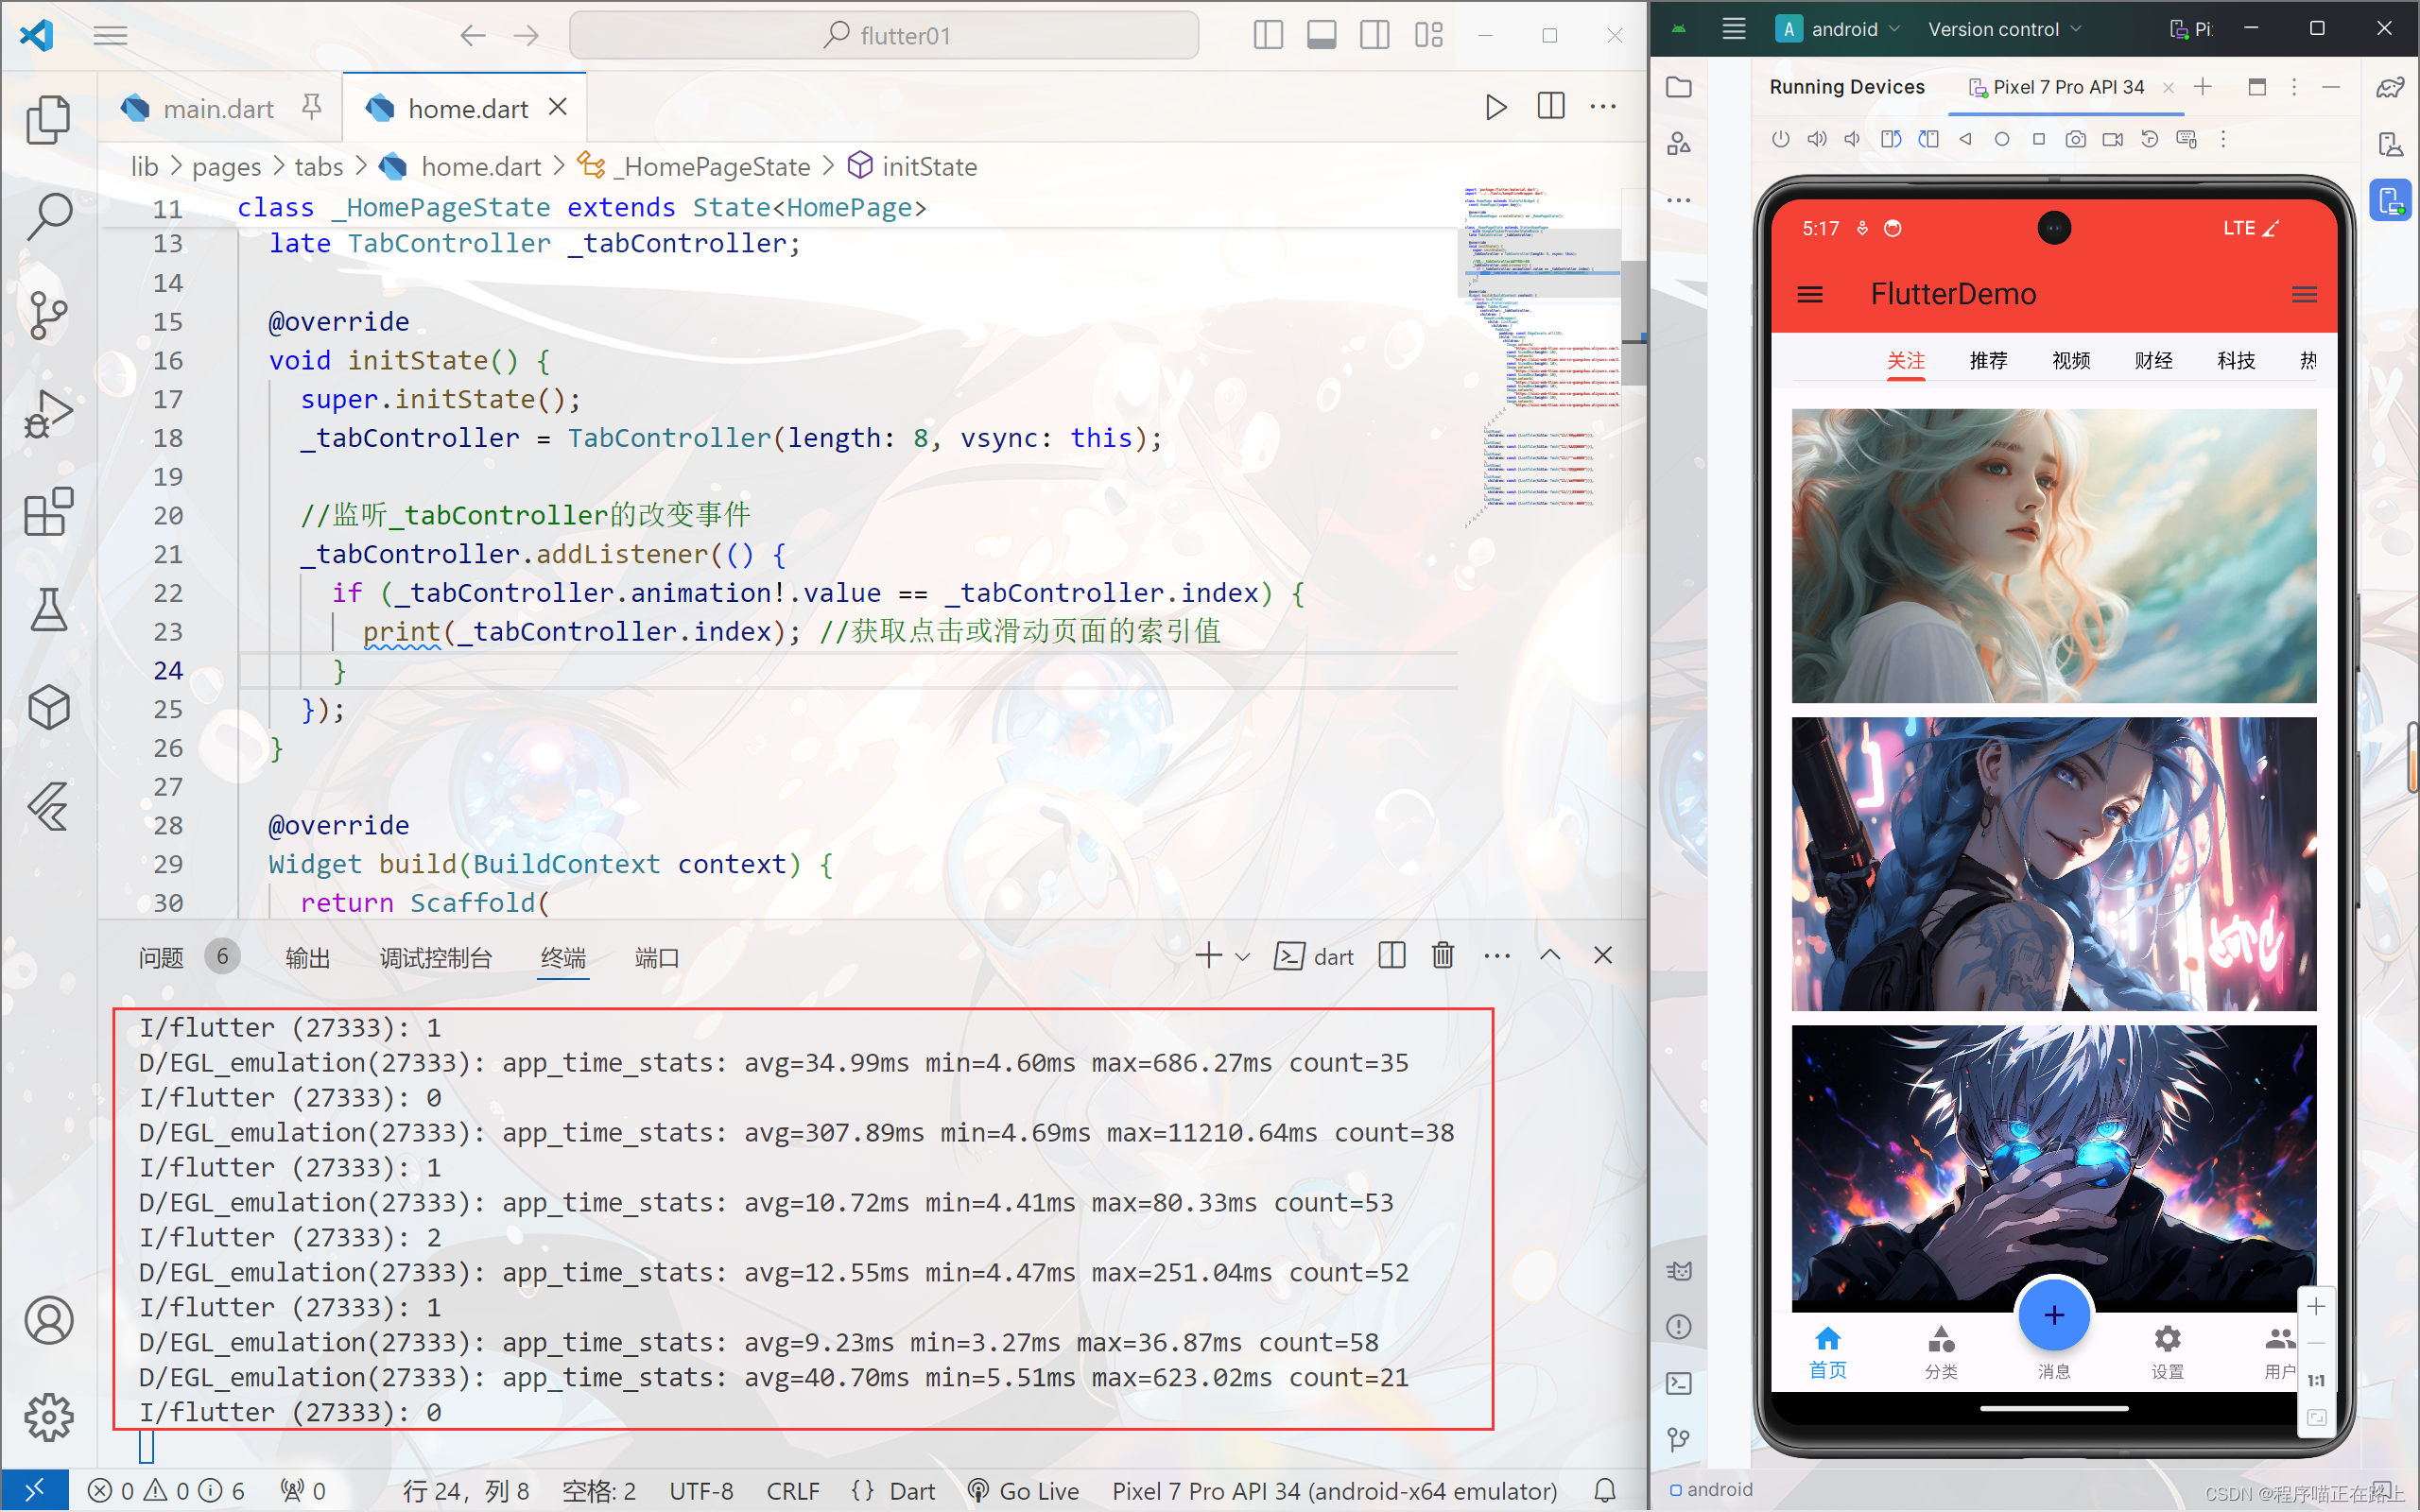Select the 推荐 tab in the app

[x=1988, y=360]
